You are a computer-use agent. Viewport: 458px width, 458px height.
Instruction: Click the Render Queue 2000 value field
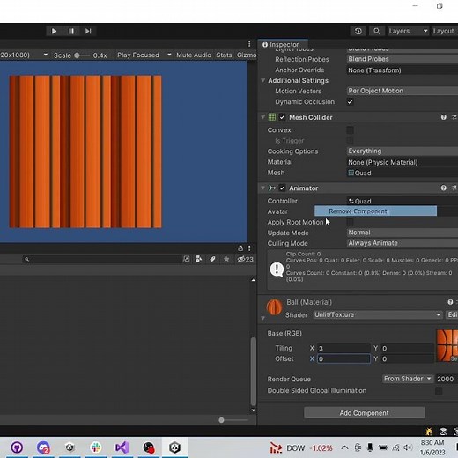(447, 379)
